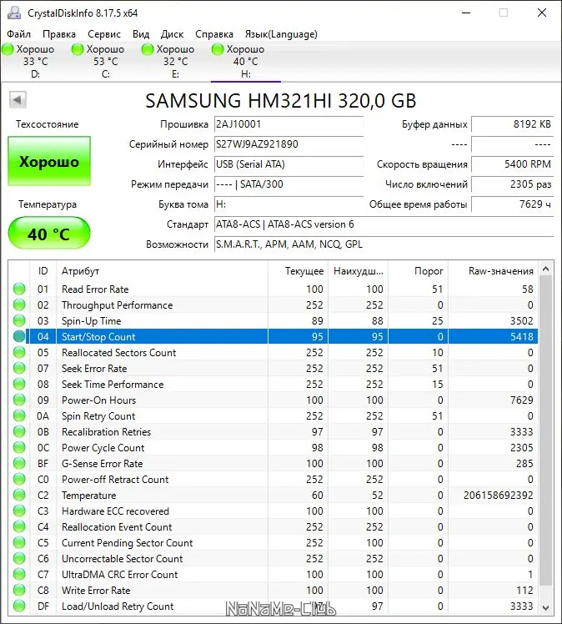The image size is (562, 624).
Task: Click status circle of Throughput Performance row
Action: 19,304
